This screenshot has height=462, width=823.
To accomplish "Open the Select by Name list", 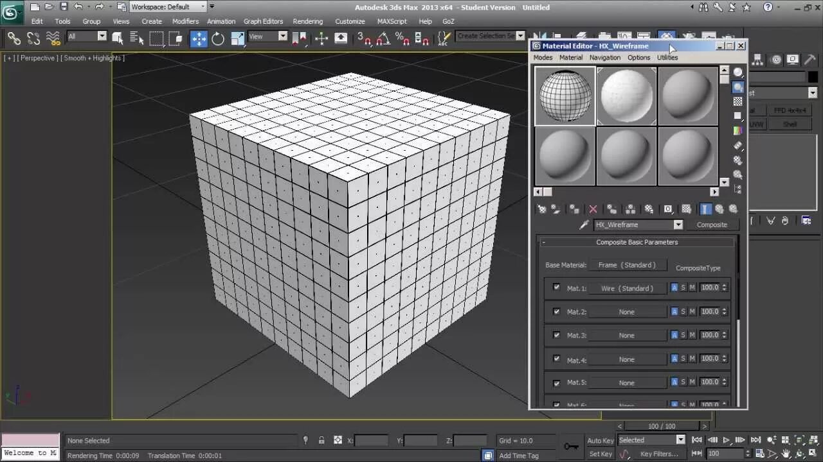I will (136, 38).
